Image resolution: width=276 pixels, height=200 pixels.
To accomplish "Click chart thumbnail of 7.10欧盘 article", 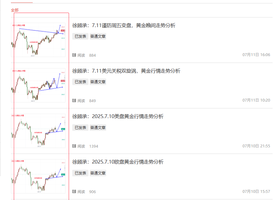I will pyautogui.click(x=38, y=176).
